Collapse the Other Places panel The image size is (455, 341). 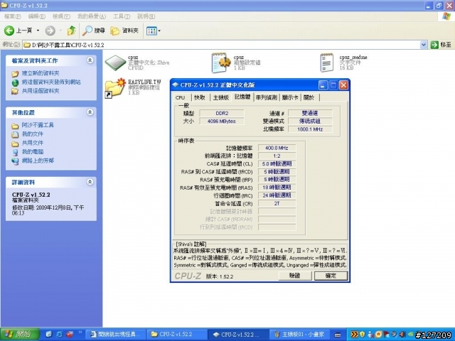click(90, 112)
